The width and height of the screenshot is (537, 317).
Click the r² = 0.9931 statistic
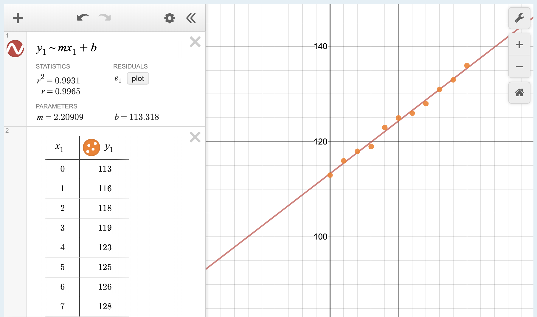pyautogui.click(x=58, y=80)
